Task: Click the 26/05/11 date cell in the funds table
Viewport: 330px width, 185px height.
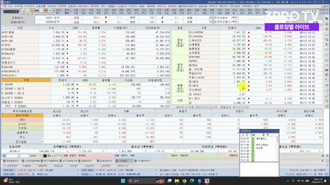Action: point(14,151)
